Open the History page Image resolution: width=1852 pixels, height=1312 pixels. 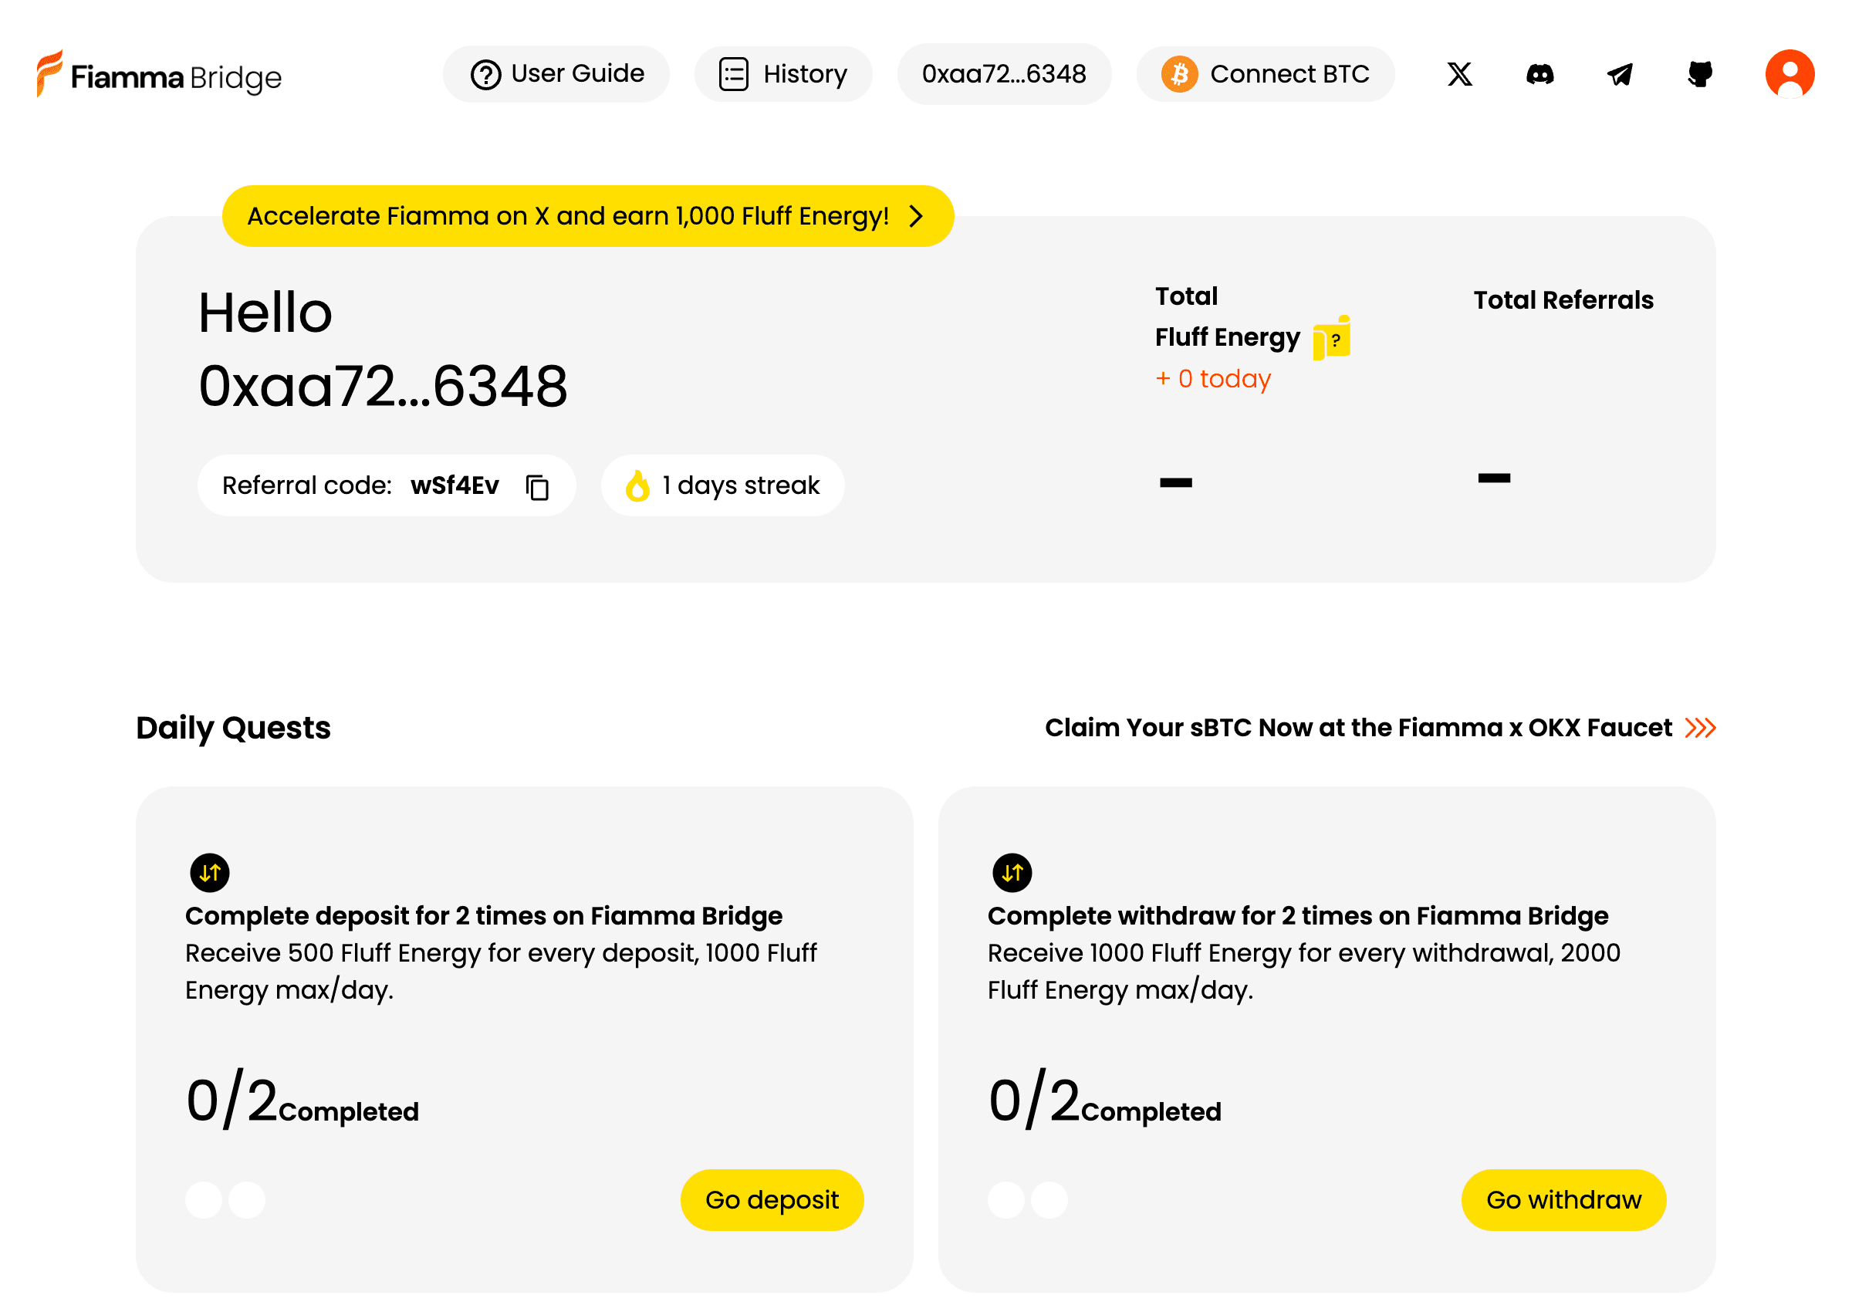(x=783, y=74)
